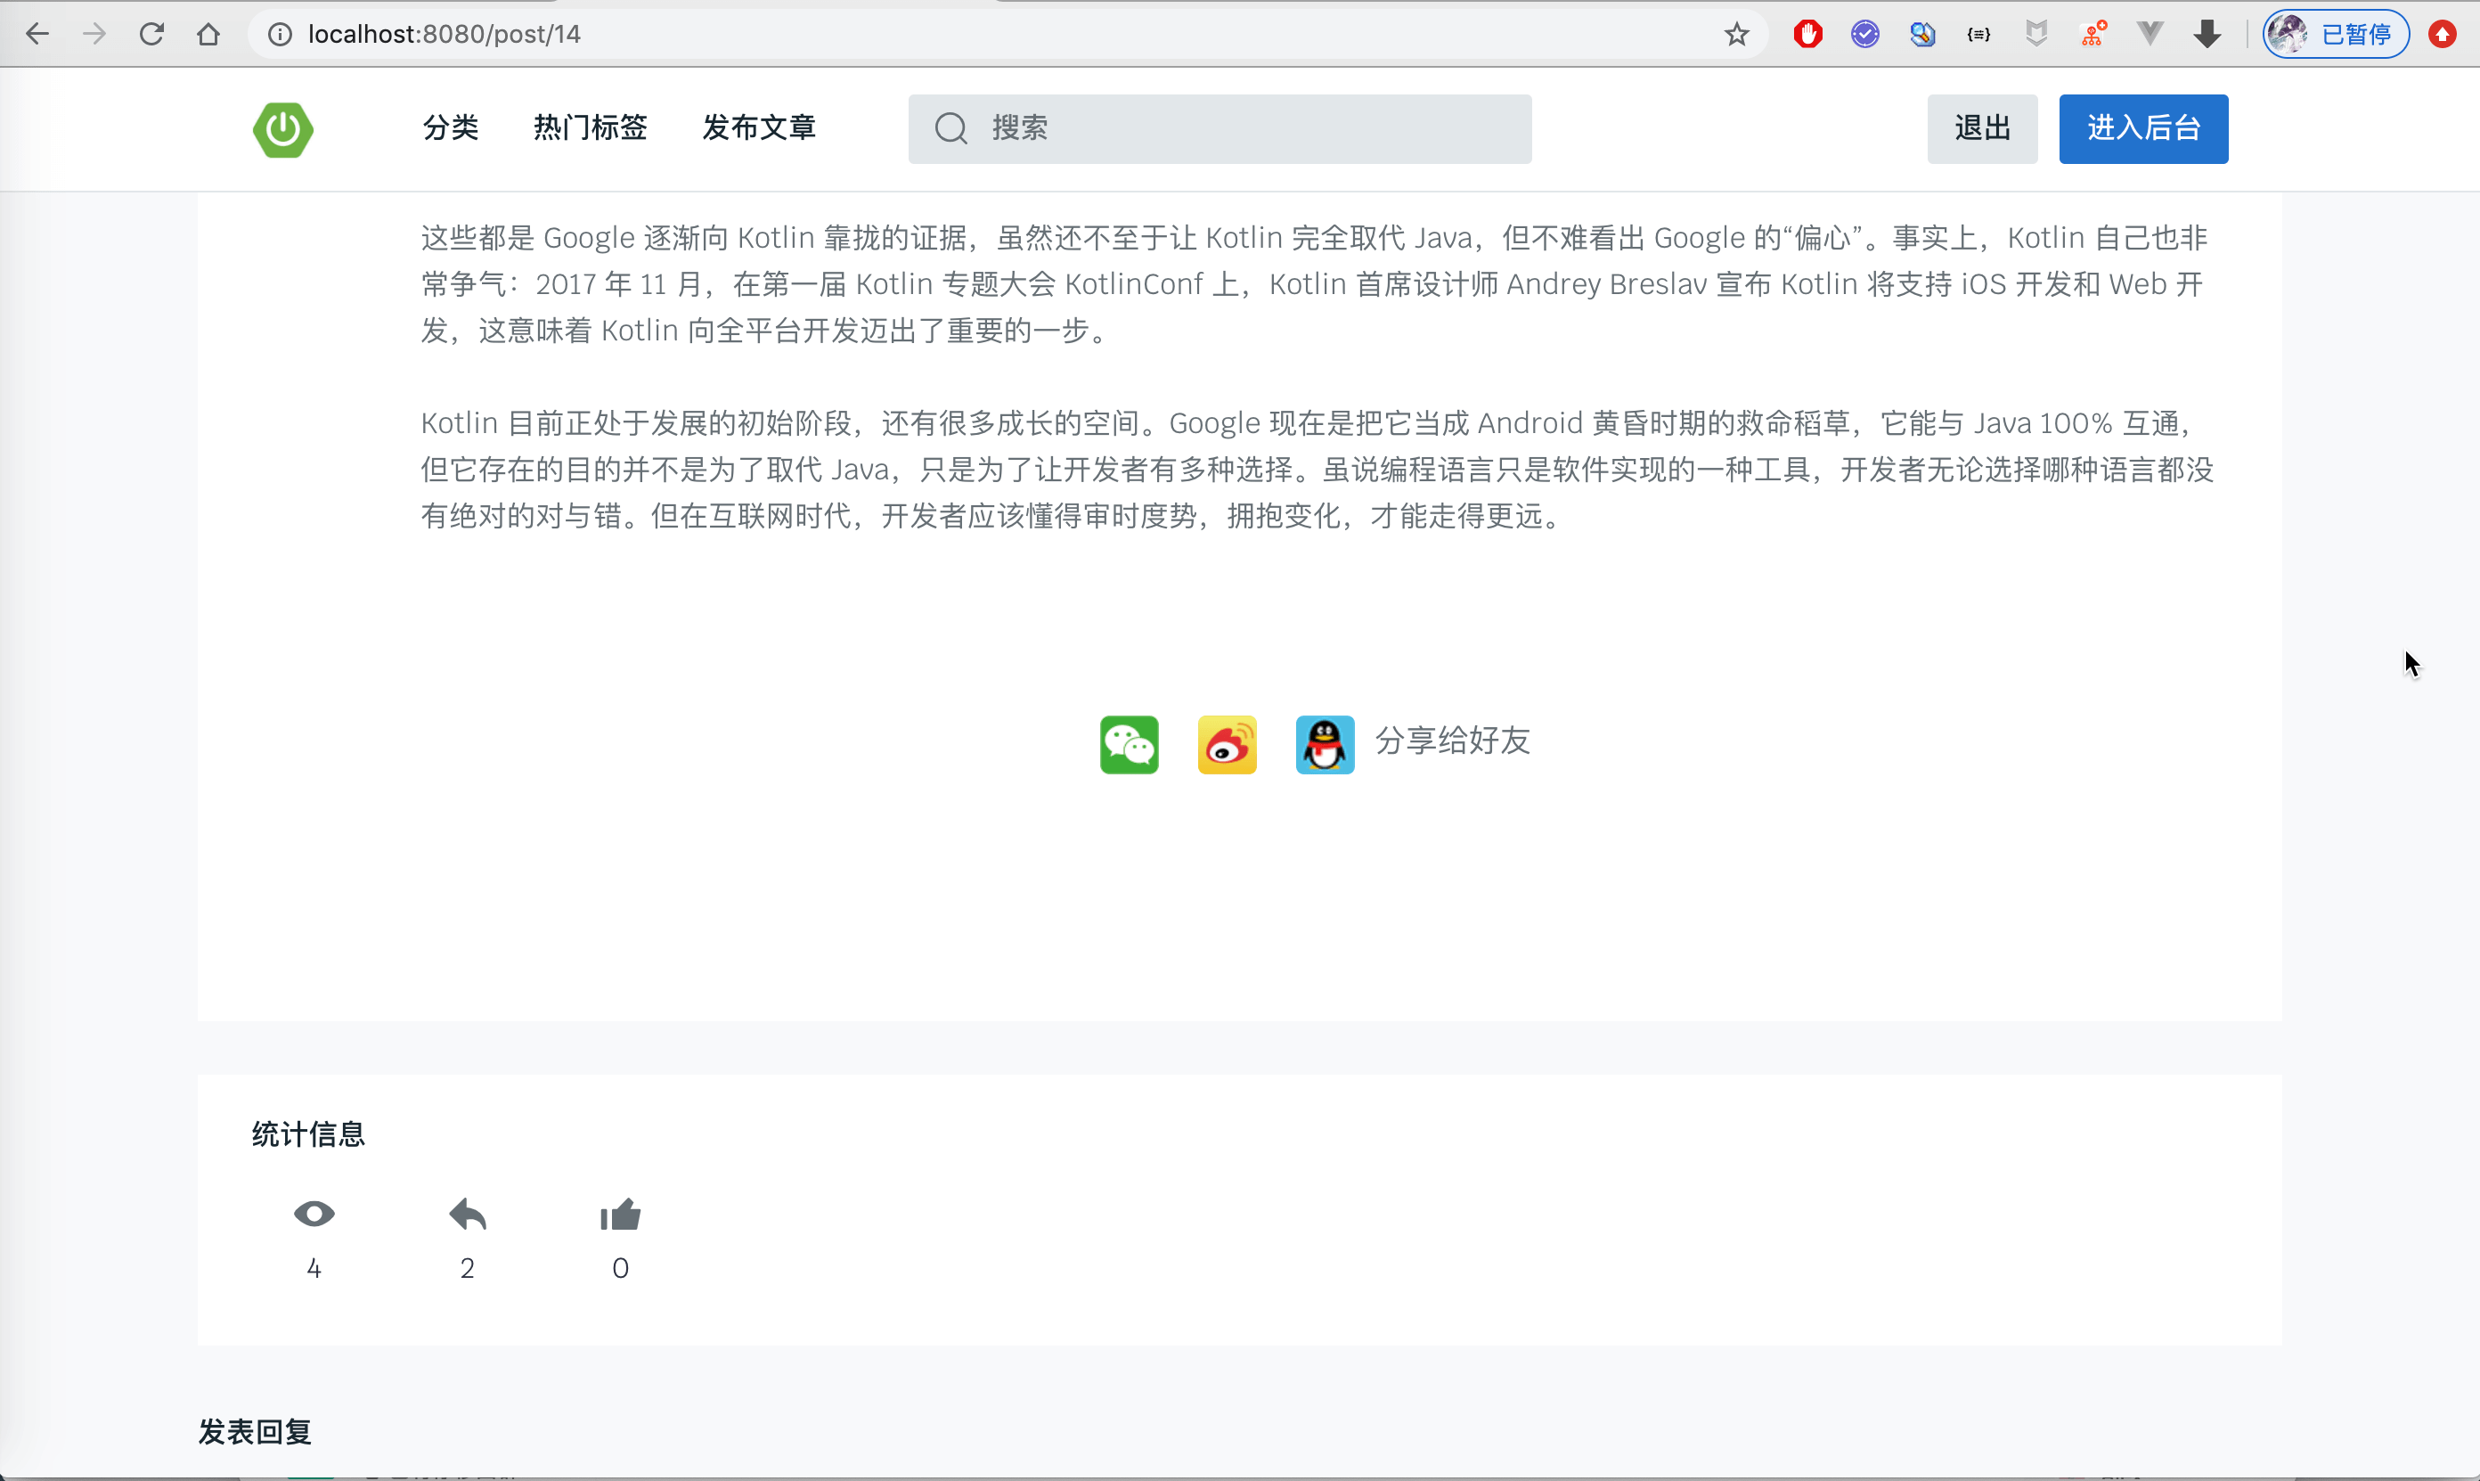Share post via WeChat icon
The width and height of the screenshot is (2480, 1481).
click(x=1129, y=744)
